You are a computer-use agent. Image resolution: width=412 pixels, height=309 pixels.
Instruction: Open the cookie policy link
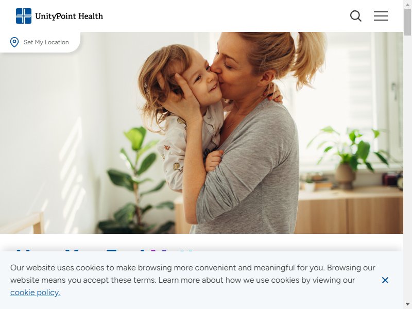pyautogui.click(x=36, y=293)
